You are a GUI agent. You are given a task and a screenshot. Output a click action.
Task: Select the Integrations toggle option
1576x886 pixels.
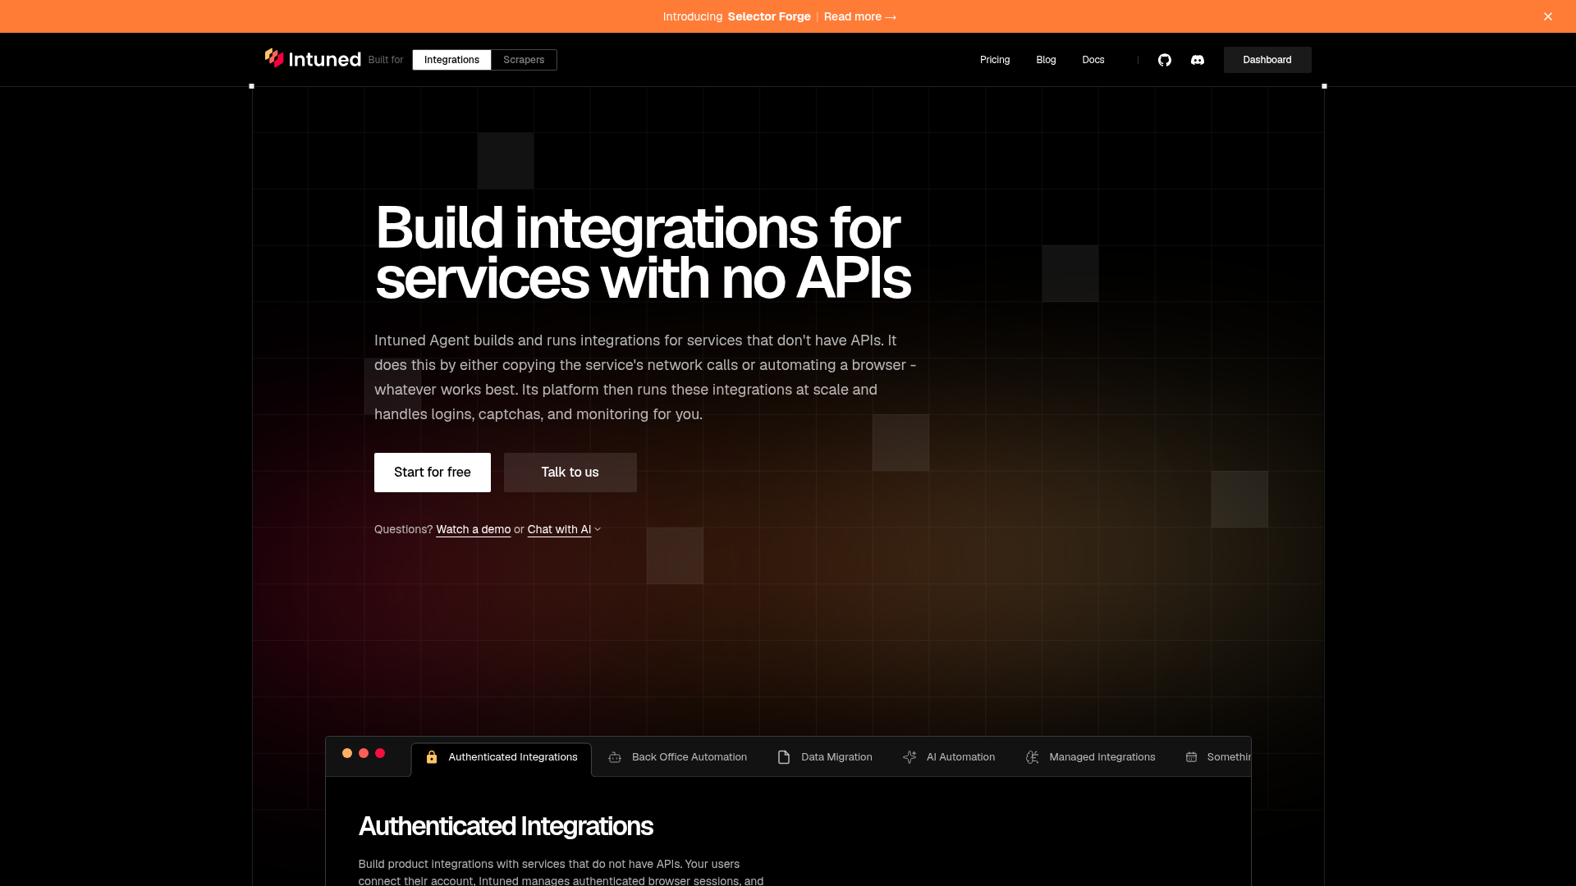click(x=451, y=60)
